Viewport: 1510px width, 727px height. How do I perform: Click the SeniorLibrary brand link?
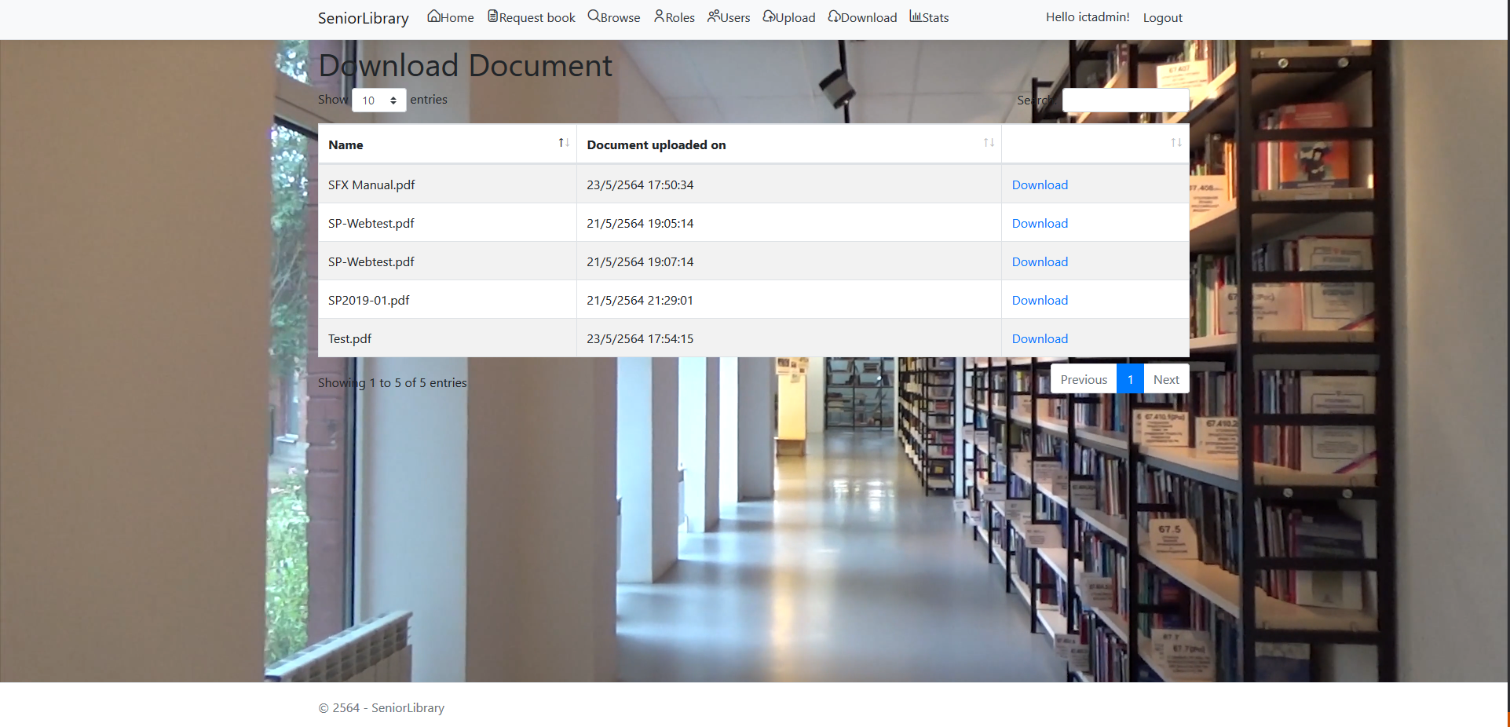click(x=364, y=18)
